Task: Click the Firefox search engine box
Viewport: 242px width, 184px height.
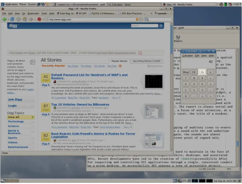Action: coord(158,19)
